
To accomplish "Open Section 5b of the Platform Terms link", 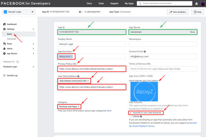I will point(163,125).
